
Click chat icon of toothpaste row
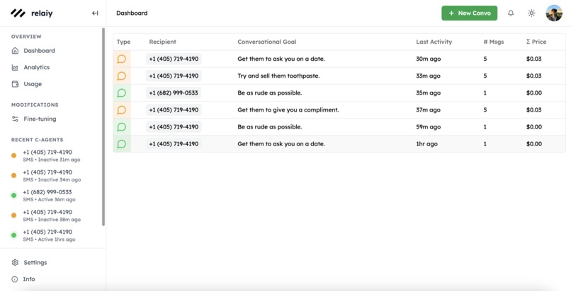122,76
